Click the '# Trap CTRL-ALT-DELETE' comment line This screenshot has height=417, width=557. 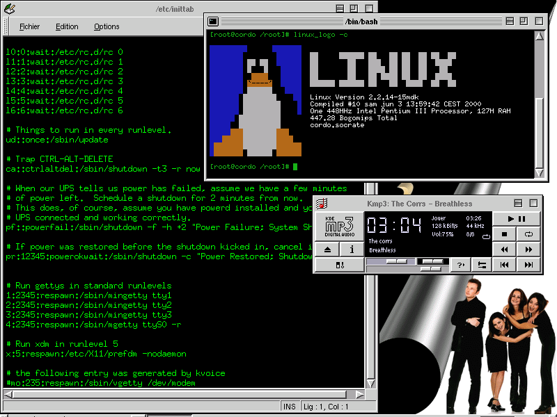pyautogui.click(x=60, y=159)
